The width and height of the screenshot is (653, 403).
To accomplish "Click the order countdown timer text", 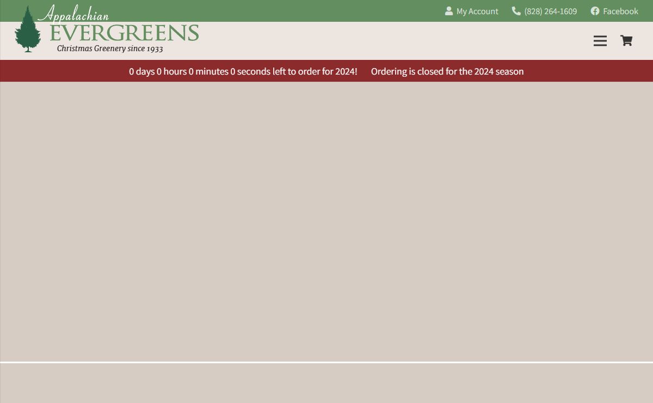I will coord(243,71).
